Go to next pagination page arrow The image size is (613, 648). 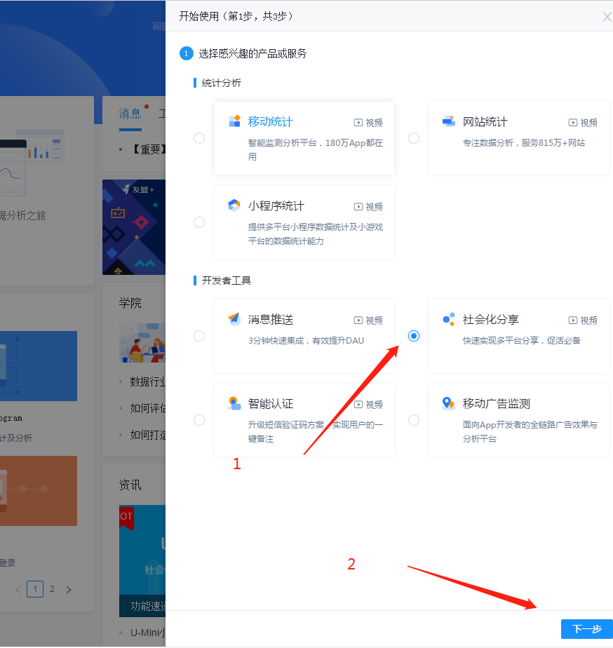pos(69,590)
